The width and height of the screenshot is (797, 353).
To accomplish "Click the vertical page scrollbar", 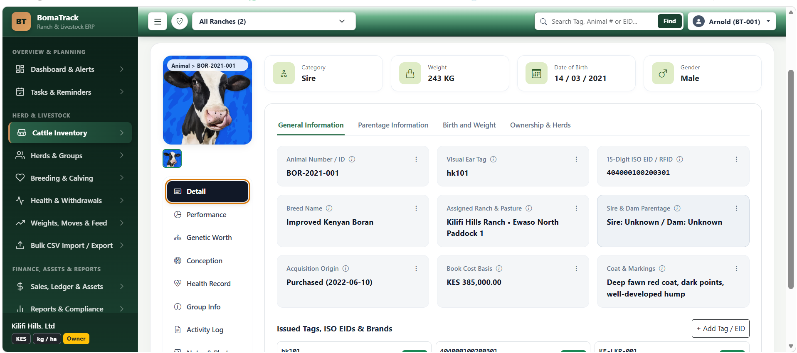I will pos(791,179).
